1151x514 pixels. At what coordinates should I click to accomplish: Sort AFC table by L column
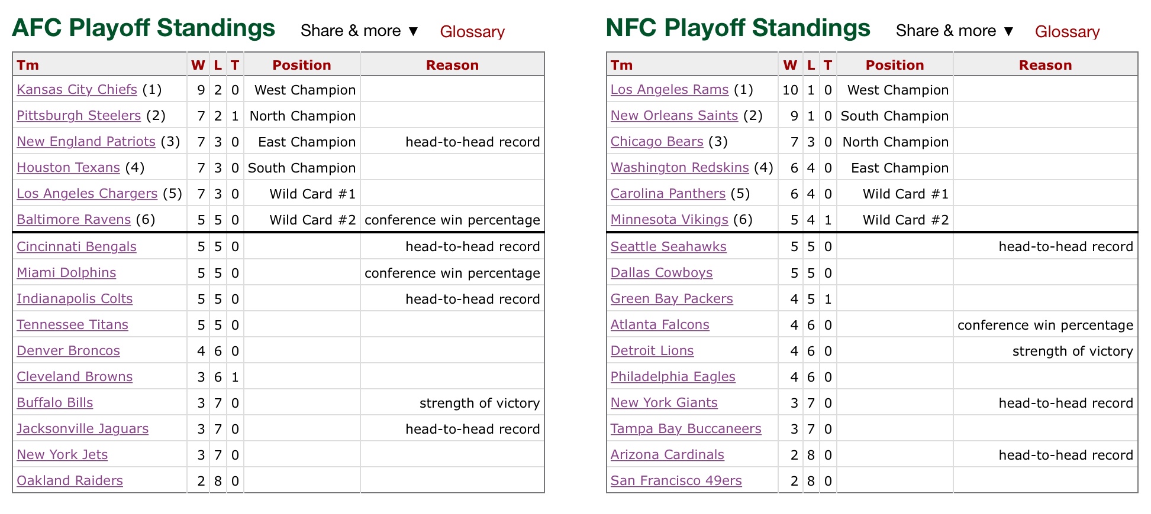(x=218, y=65)
